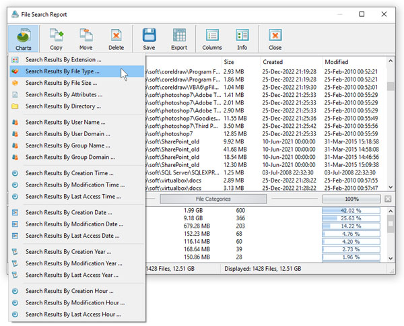Image resolution: width=404 pixels, height=326 pixels.
Task: Maximize the File Search Report window
Action: tap(362, 14)
